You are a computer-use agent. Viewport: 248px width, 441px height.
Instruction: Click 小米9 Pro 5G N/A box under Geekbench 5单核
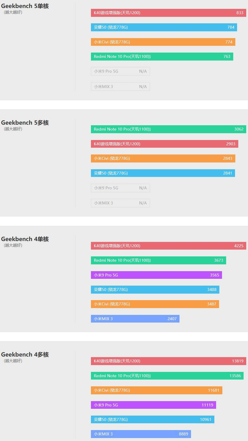pos(120,71)
